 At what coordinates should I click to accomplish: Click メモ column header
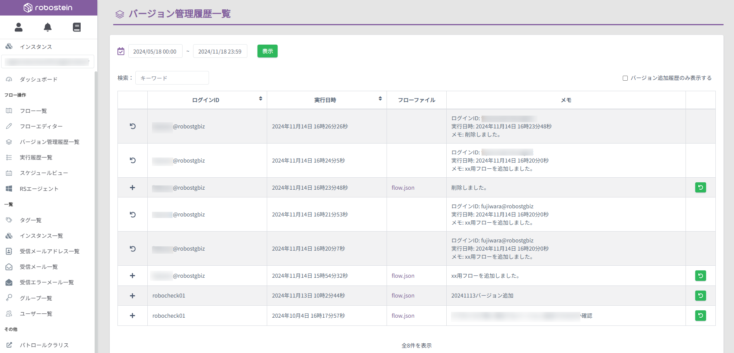pos(566,100)
